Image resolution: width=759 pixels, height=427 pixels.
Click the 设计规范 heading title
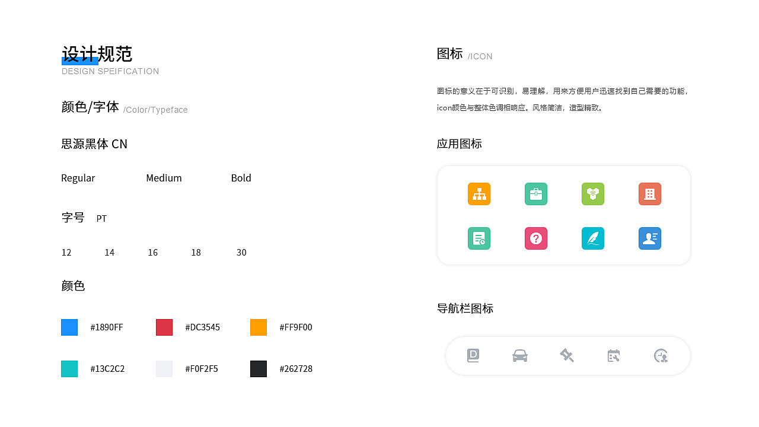tap(96, 54)
